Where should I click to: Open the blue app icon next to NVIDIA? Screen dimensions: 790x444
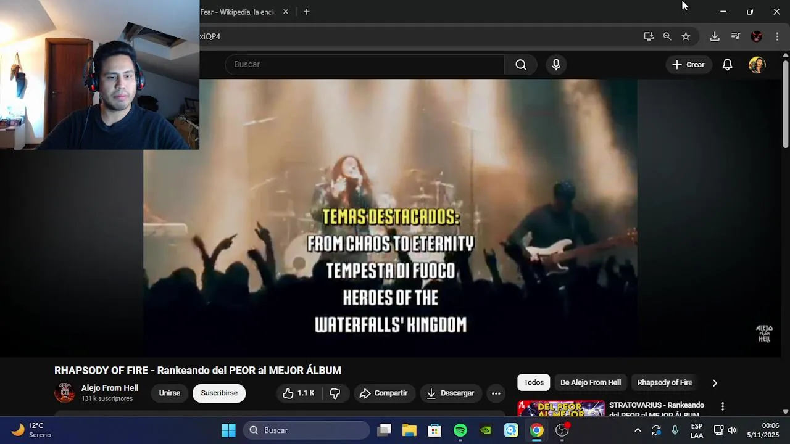[511, 430]
